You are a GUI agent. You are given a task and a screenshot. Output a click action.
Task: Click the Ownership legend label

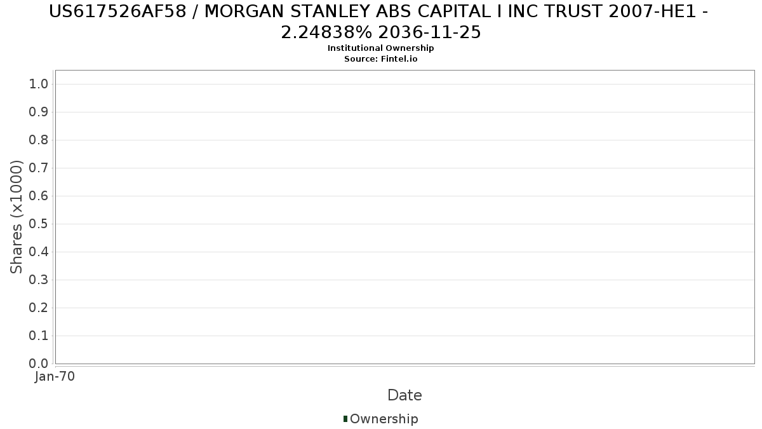(384, 419)
